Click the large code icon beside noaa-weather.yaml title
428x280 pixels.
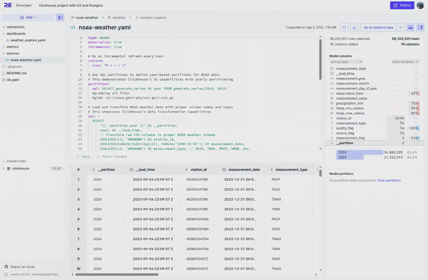[x=73, y=27]
